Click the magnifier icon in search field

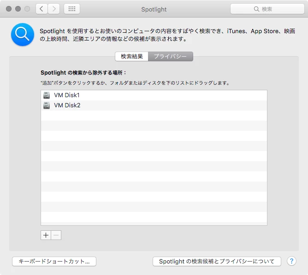(256, 9)
